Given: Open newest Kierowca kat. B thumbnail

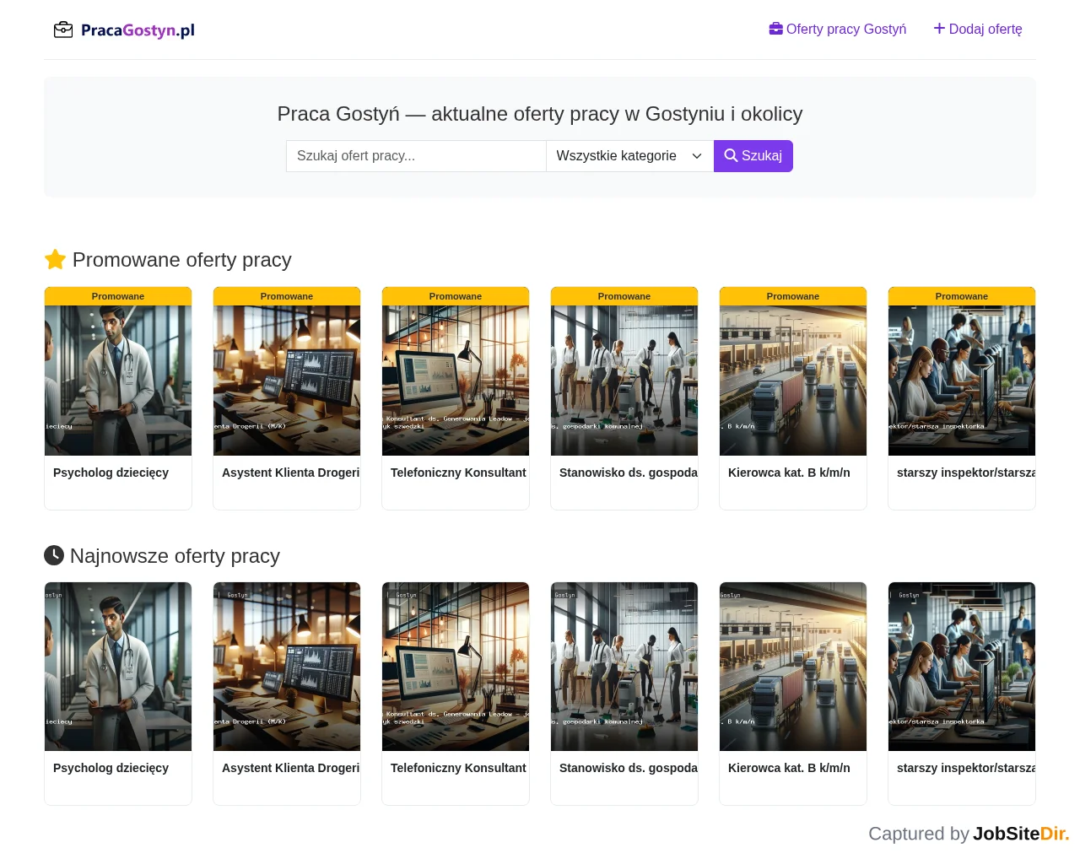Looking at the screenshot, I should pyautogui.click(x=793, y=667).
